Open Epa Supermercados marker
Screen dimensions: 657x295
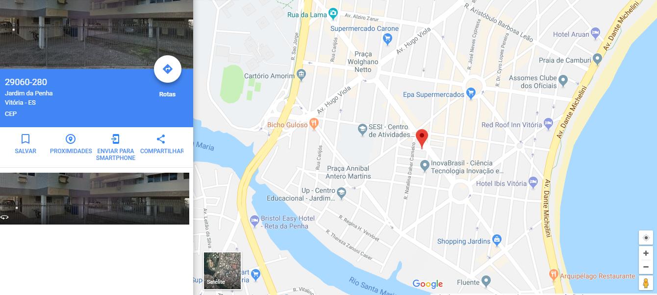click(471, 94)
